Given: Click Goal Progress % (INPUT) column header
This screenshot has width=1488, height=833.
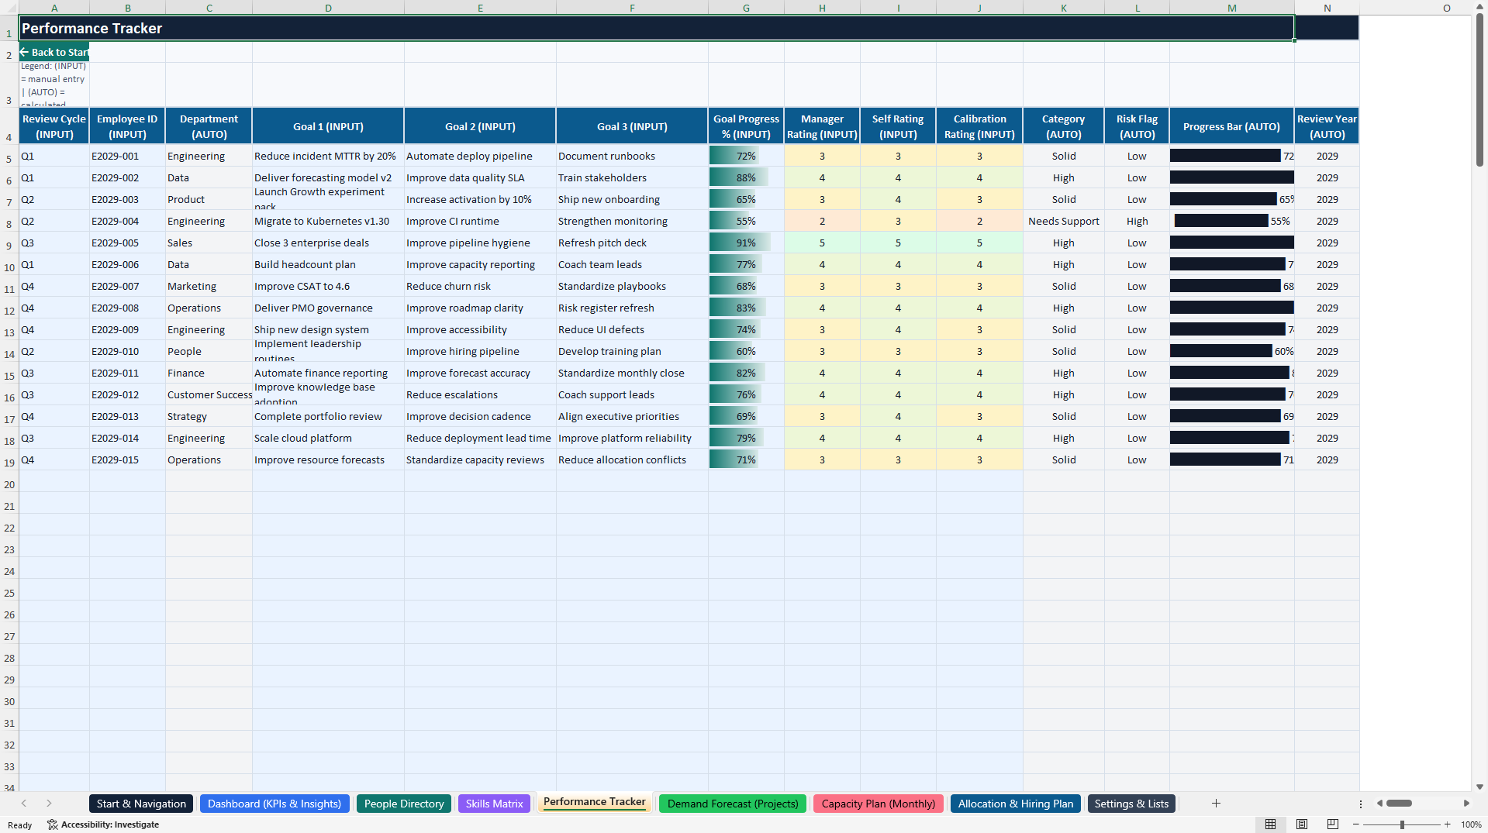Looking at the screenshot, I should pos(746,126).
